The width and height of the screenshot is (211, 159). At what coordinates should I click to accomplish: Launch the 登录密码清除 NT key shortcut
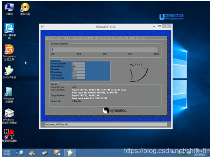[10, 135]
